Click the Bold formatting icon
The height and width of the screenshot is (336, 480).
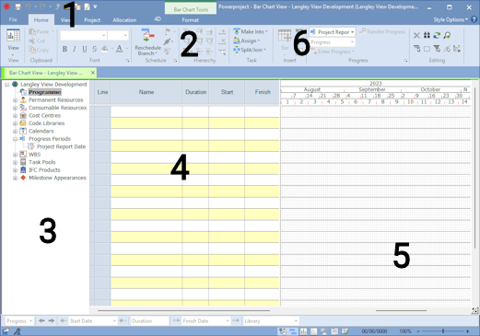(64, 49)
